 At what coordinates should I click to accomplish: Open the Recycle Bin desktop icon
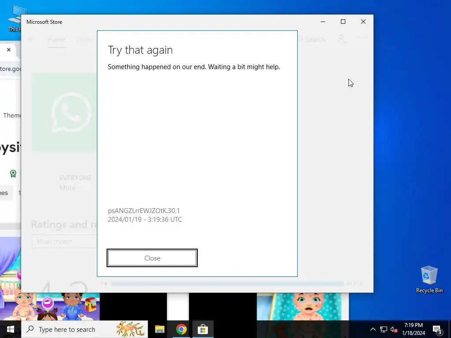429,279
